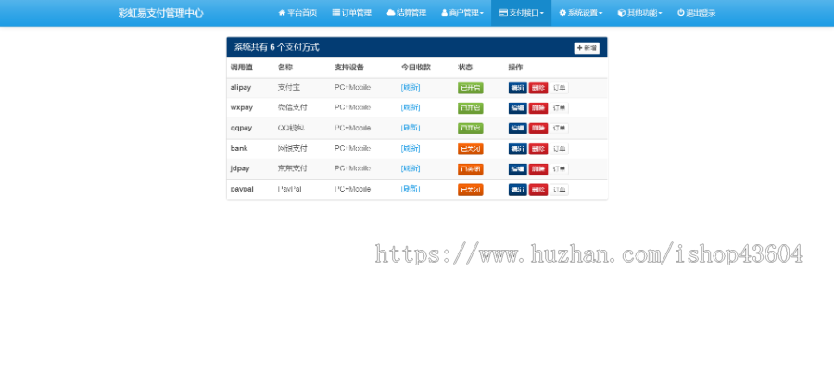
Task: Select the 'paypal' call value cell
Action: click(242, 189)
